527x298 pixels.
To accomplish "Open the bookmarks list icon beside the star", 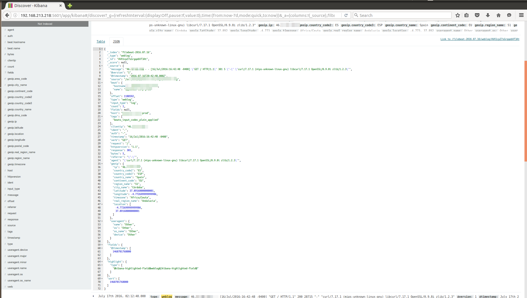I will pyautogui.click(x=466, y=15).
